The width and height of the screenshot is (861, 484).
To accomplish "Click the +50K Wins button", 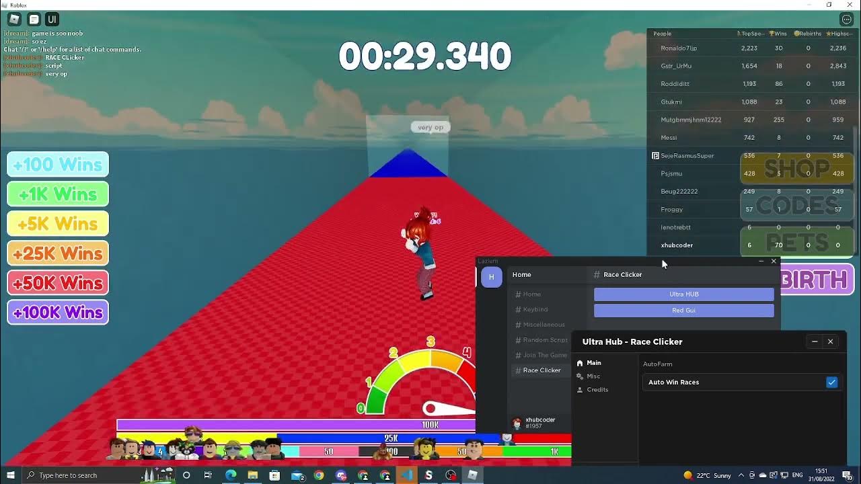I will [x=58, y=283].
